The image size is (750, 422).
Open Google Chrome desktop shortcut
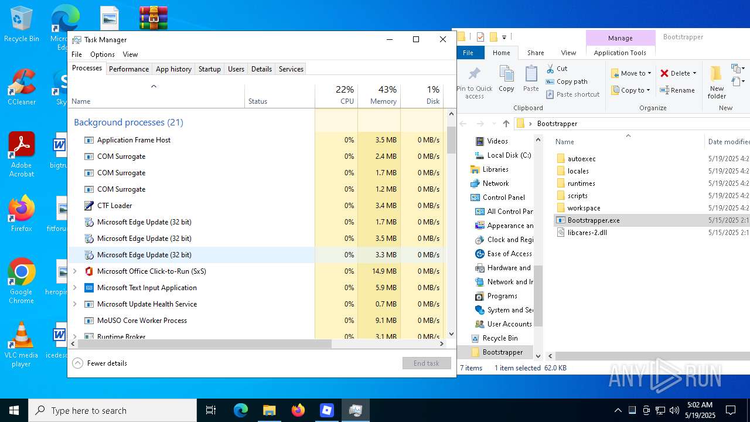pos(22,281)
